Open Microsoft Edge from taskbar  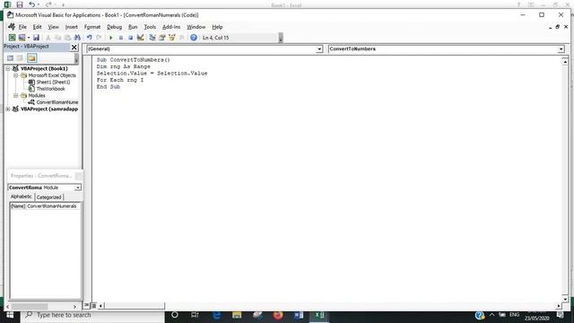(x=217, y=315)
